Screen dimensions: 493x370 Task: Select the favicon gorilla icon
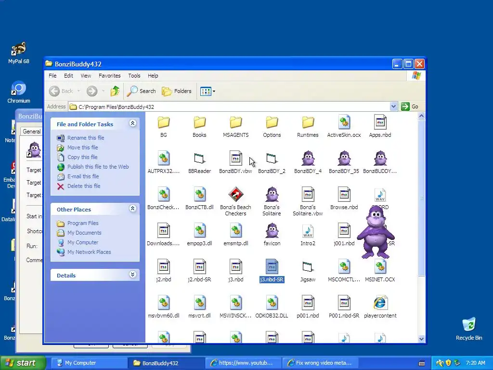272,231
